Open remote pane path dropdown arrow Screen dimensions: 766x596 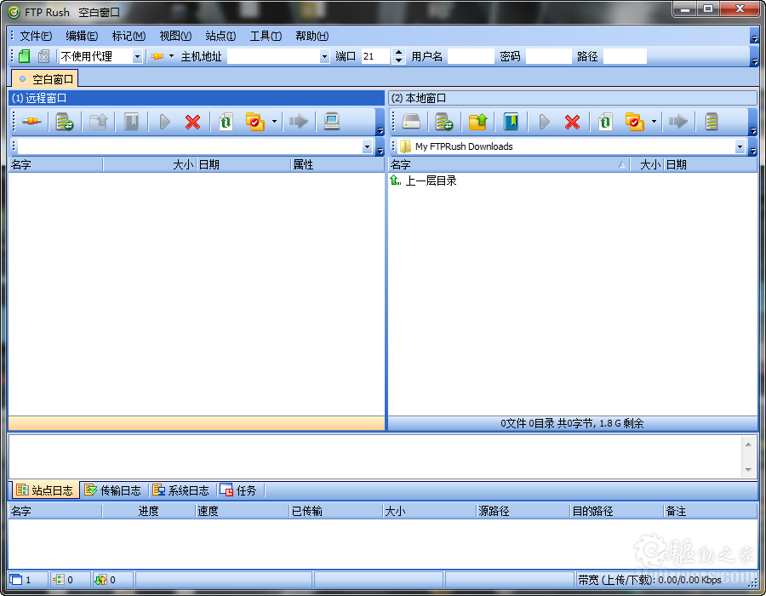coord(367,146)
